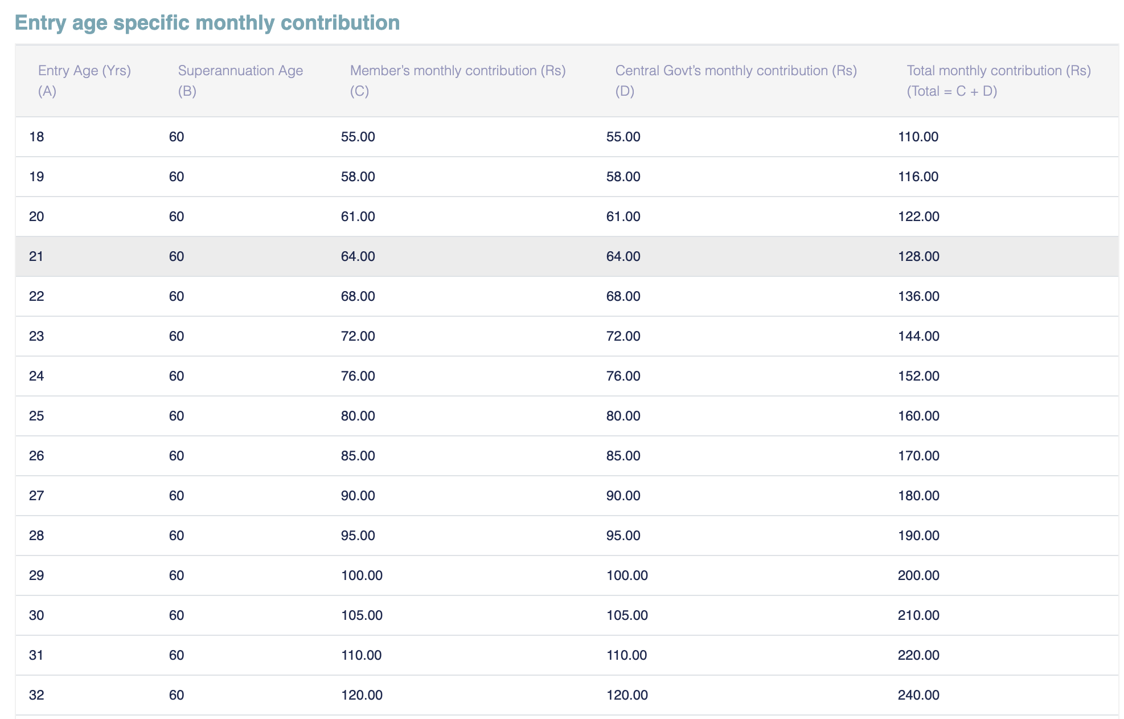Click central govt contribution 95.00 cell

pos(623,536)
